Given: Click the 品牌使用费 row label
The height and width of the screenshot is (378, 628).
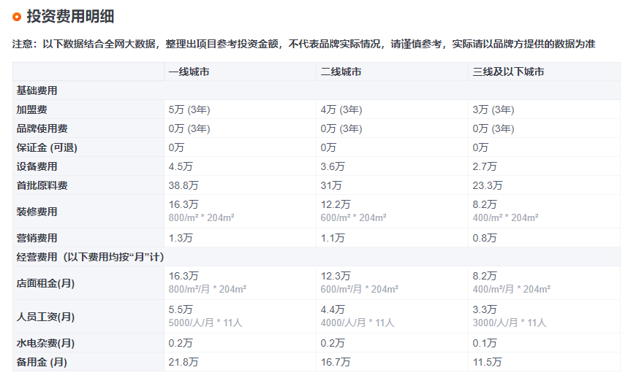Looking at the screenshot, I should pos(42,128).
